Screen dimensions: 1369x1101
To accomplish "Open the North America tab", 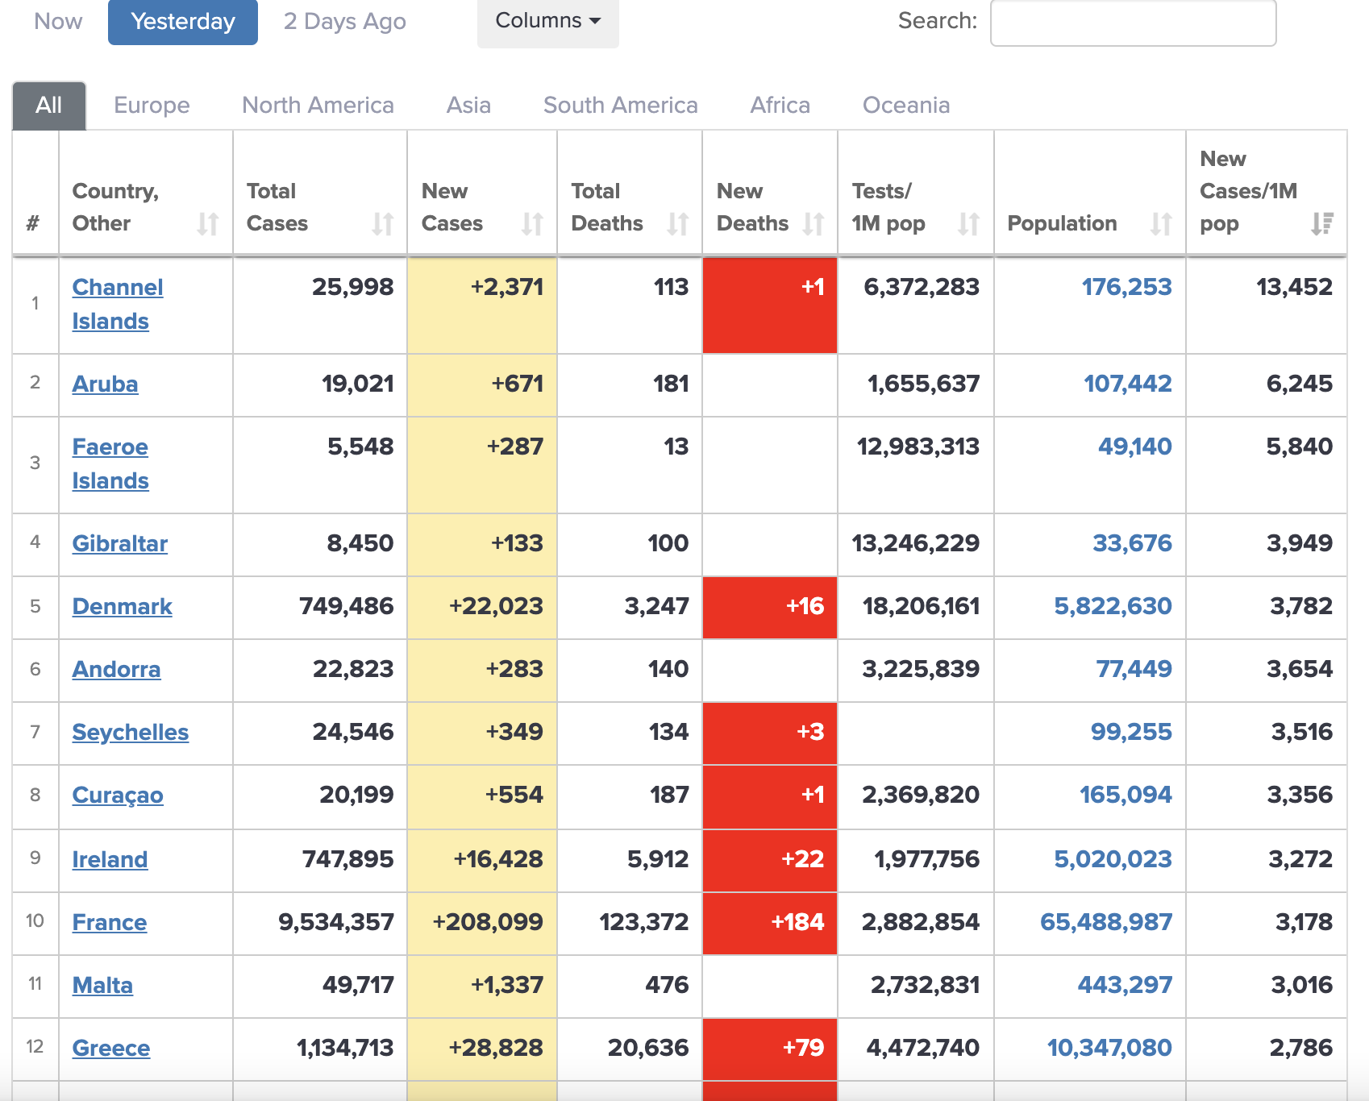I will tap(318, 106).
